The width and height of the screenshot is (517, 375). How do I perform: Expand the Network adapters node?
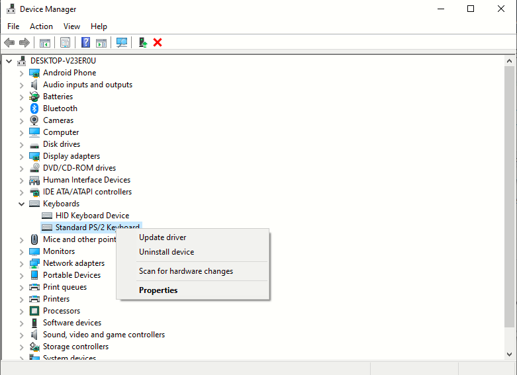pos(21,264)
